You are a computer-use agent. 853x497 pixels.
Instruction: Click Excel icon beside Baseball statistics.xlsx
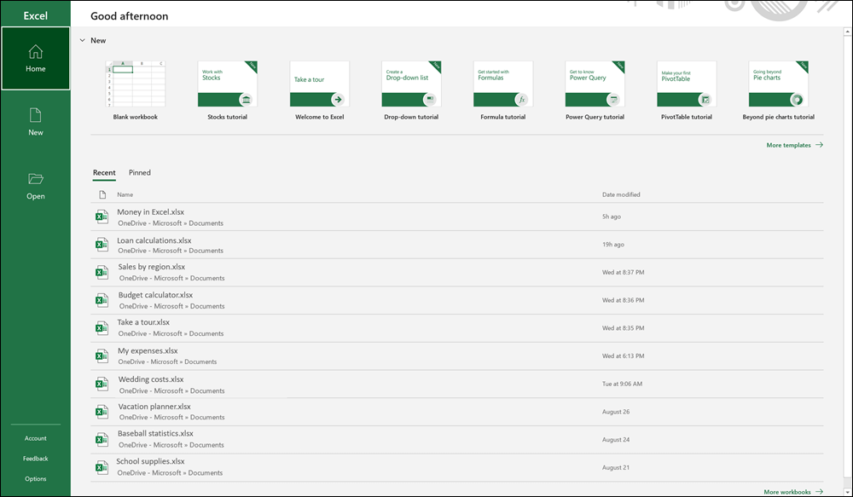click(x=102, y=439)
